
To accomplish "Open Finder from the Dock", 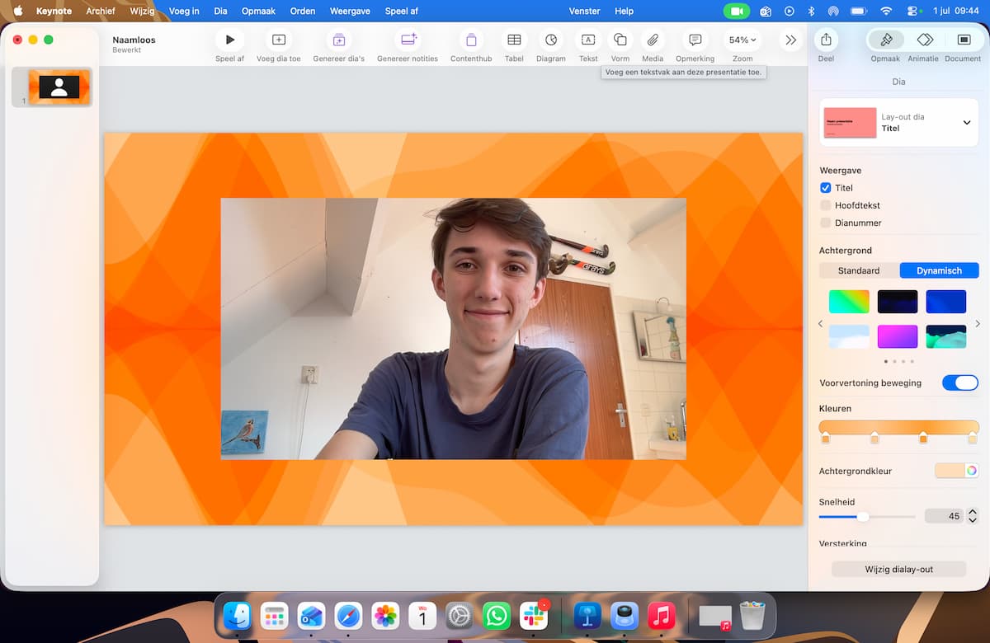I will [237, 616].
